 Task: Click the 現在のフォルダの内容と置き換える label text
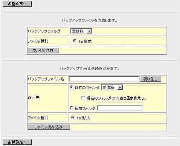tap(117, 98)
